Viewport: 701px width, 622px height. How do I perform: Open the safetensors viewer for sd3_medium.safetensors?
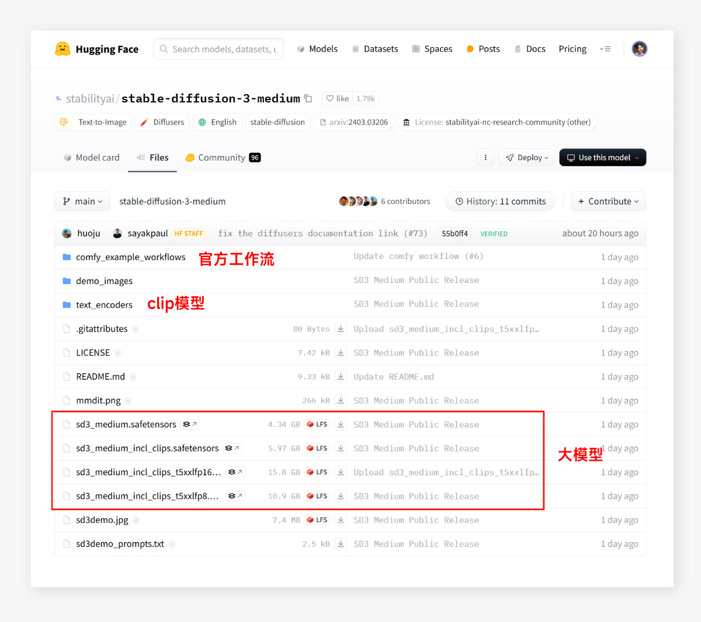[188, 424]
